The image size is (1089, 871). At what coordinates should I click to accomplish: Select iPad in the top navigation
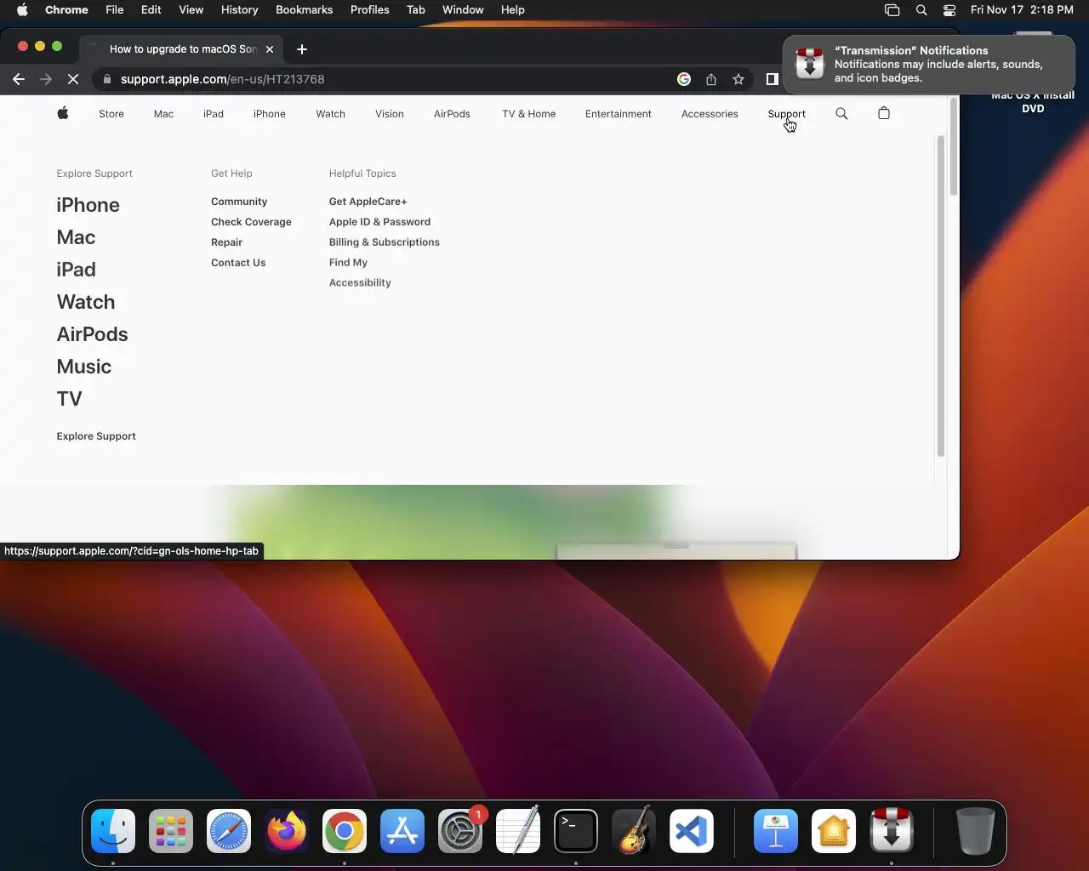coord(214,114)
